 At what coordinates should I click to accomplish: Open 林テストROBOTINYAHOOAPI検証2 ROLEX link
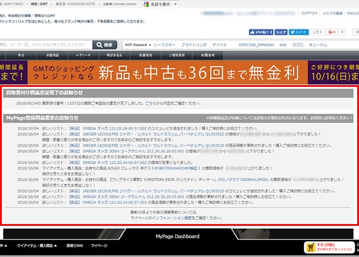click(x=170, y=168)
